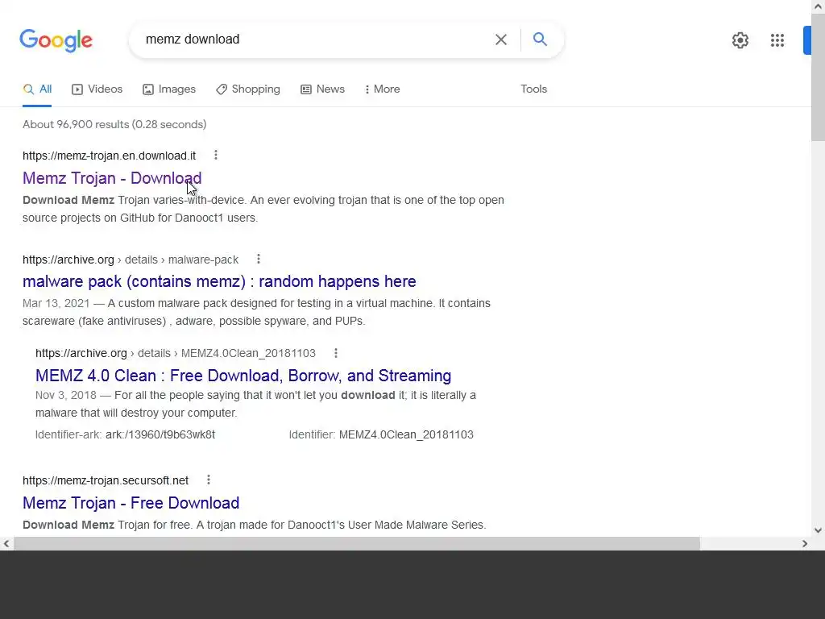Open the Memz Trojan - Download result

tap(112, 178)
